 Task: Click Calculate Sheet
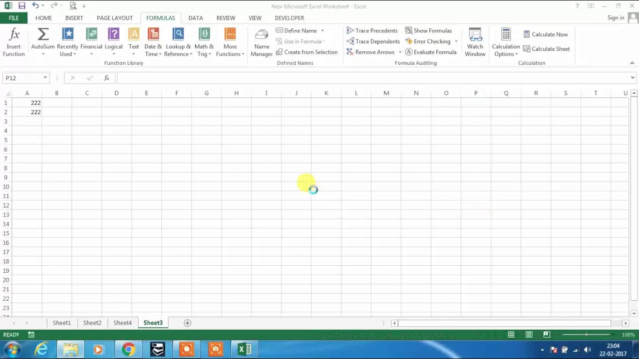[x=547, y=49]
